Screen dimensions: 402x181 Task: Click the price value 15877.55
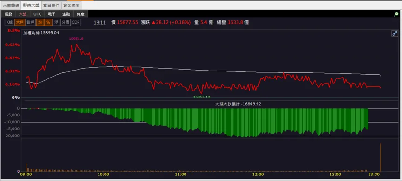(127, 23)
